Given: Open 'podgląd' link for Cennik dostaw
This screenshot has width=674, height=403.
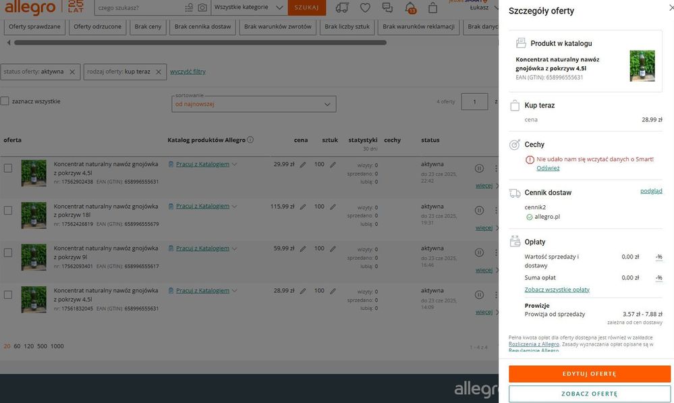Looking at the screenshot, I should point(651,191).
